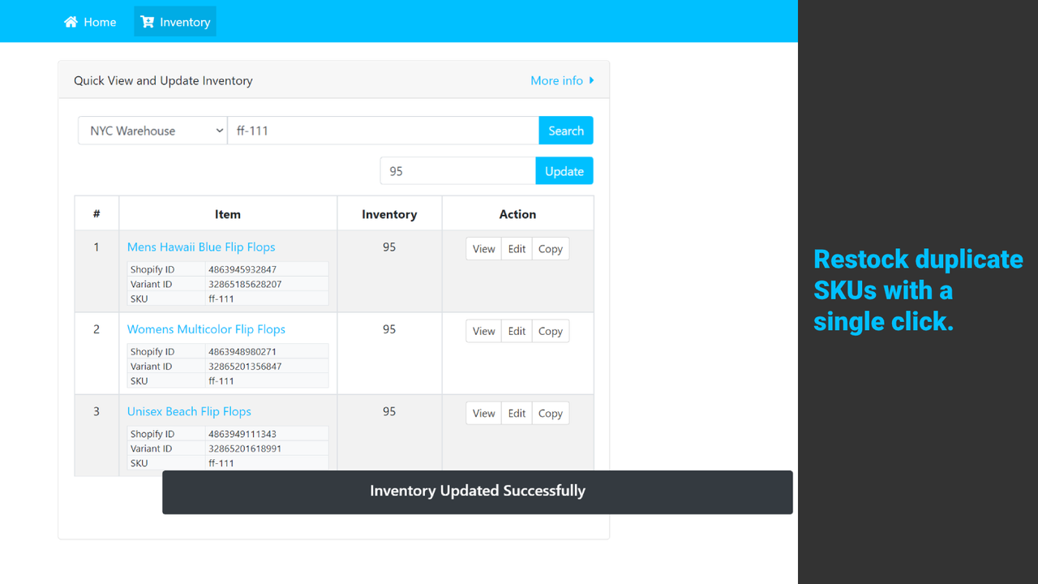
Task: Click the Update button
Action: click(564, 171)
